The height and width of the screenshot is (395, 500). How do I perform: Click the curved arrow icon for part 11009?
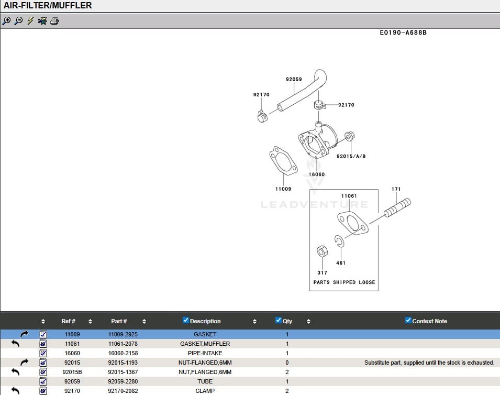24,334
